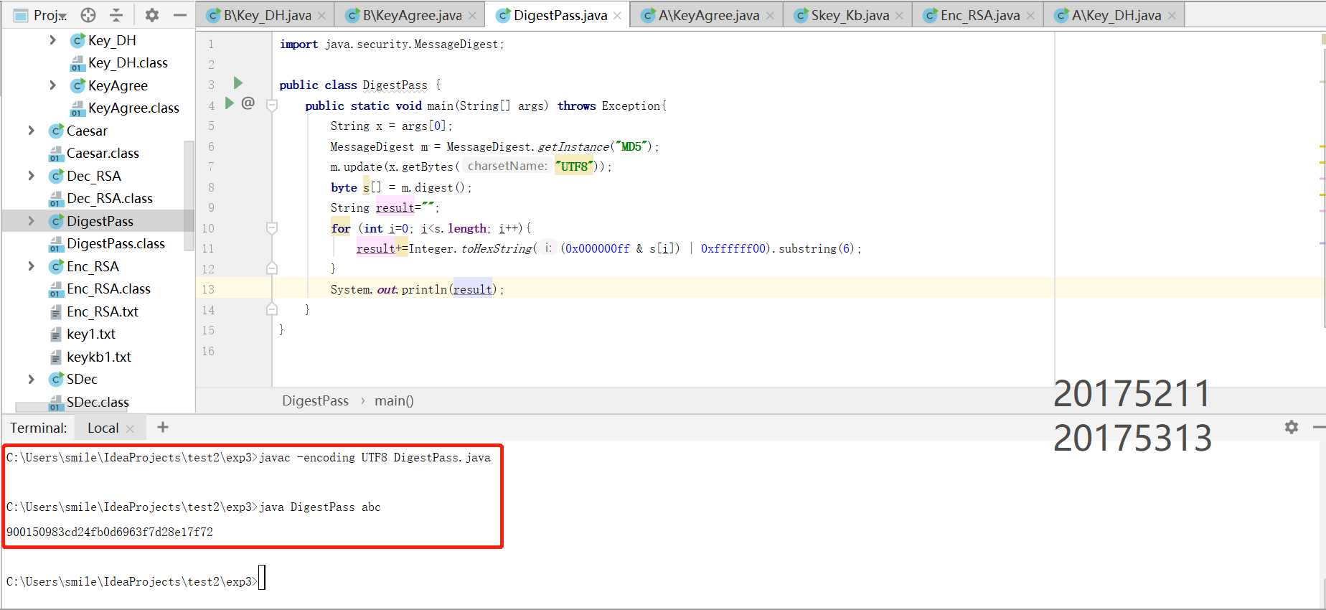Close the Enc_RSA.java tab
The width and height of the screenshot is (1326, 610).
click(1030, 16)
